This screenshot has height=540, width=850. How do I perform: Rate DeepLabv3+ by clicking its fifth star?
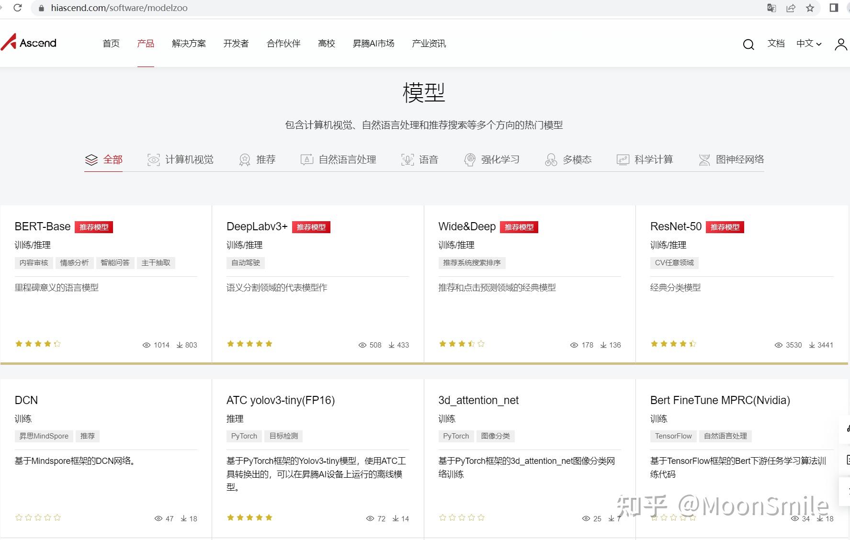[x=269, y=343]
